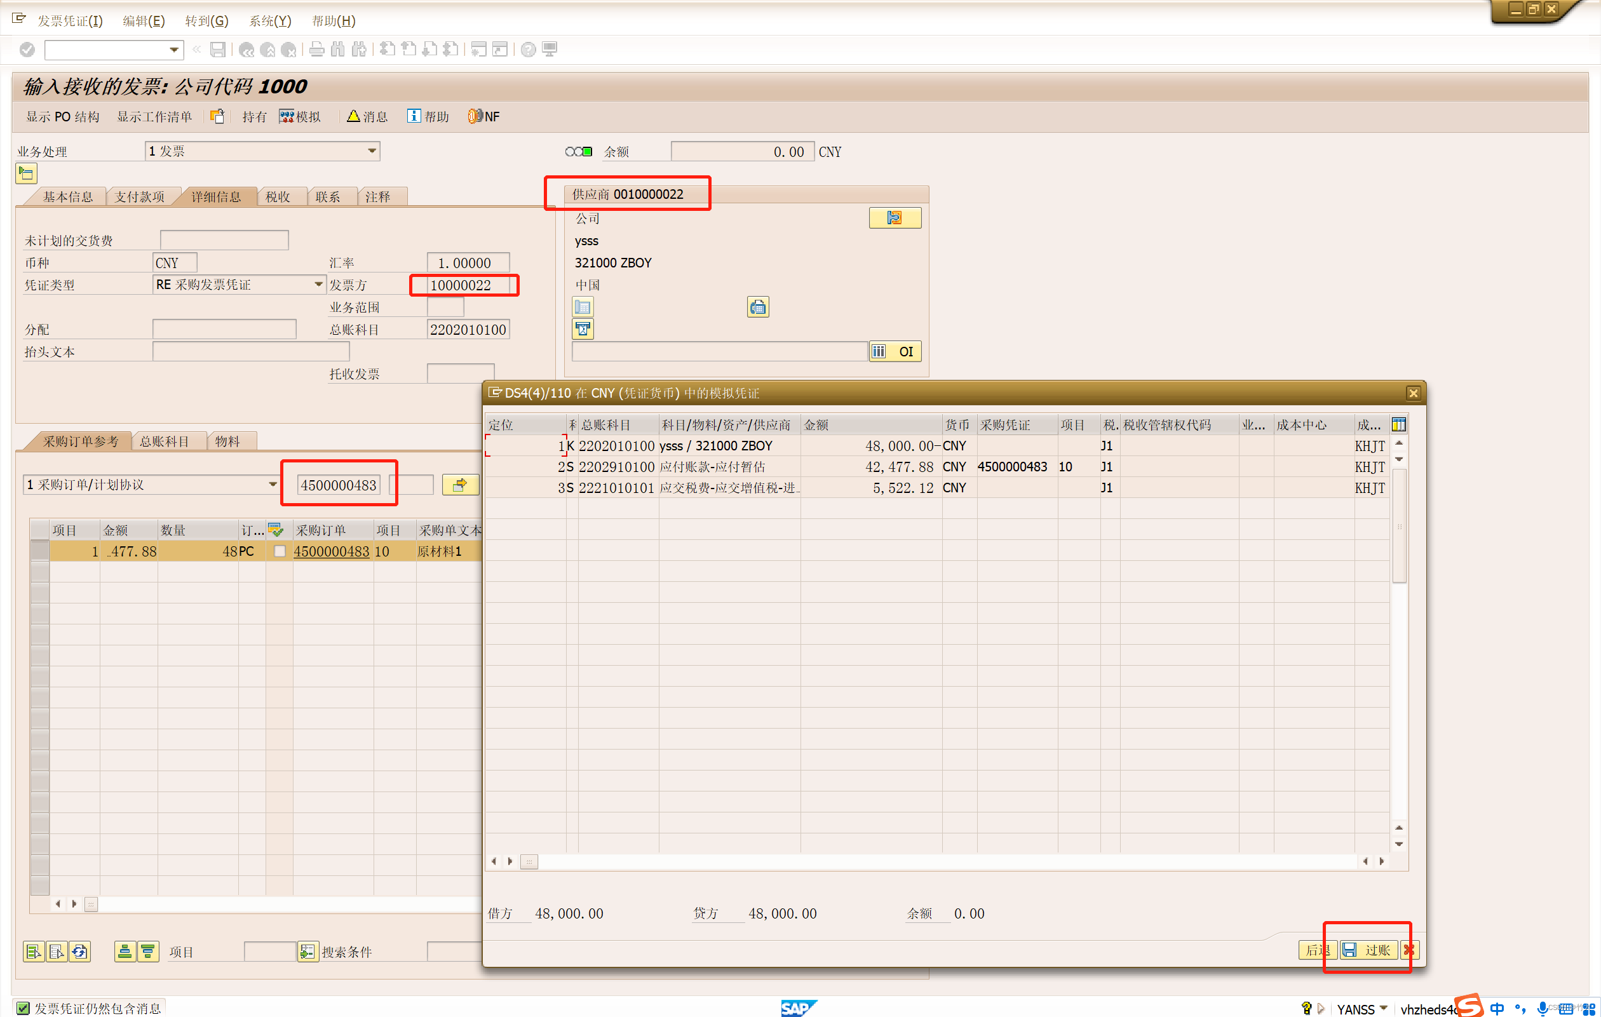
Task: Expand the 采购订单/计划协议 reference type dropdown
Action: (273, 485)
